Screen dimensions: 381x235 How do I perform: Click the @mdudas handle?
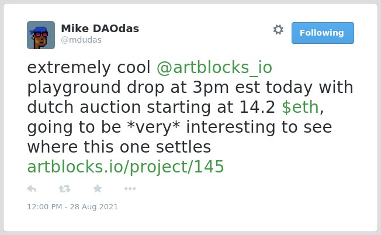[81, 40]
